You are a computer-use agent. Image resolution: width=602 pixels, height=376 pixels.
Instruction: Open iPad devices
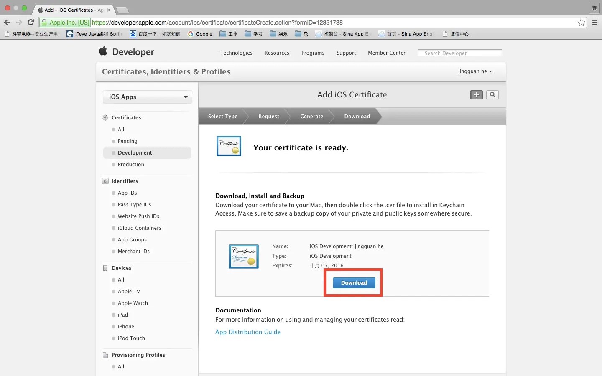pyautogui.click(x=123, y=315)
